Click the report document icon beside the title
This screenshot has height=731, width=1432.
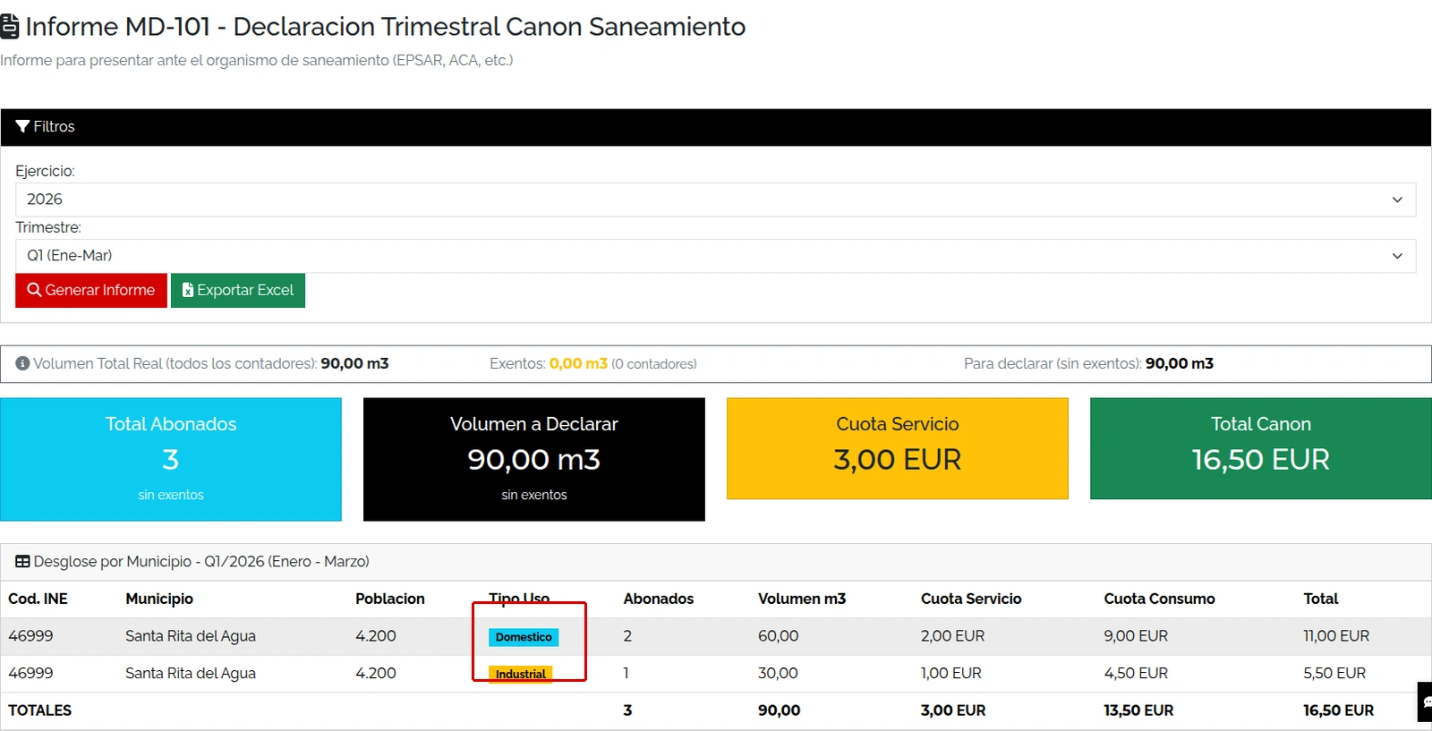[x=9, y=26]
